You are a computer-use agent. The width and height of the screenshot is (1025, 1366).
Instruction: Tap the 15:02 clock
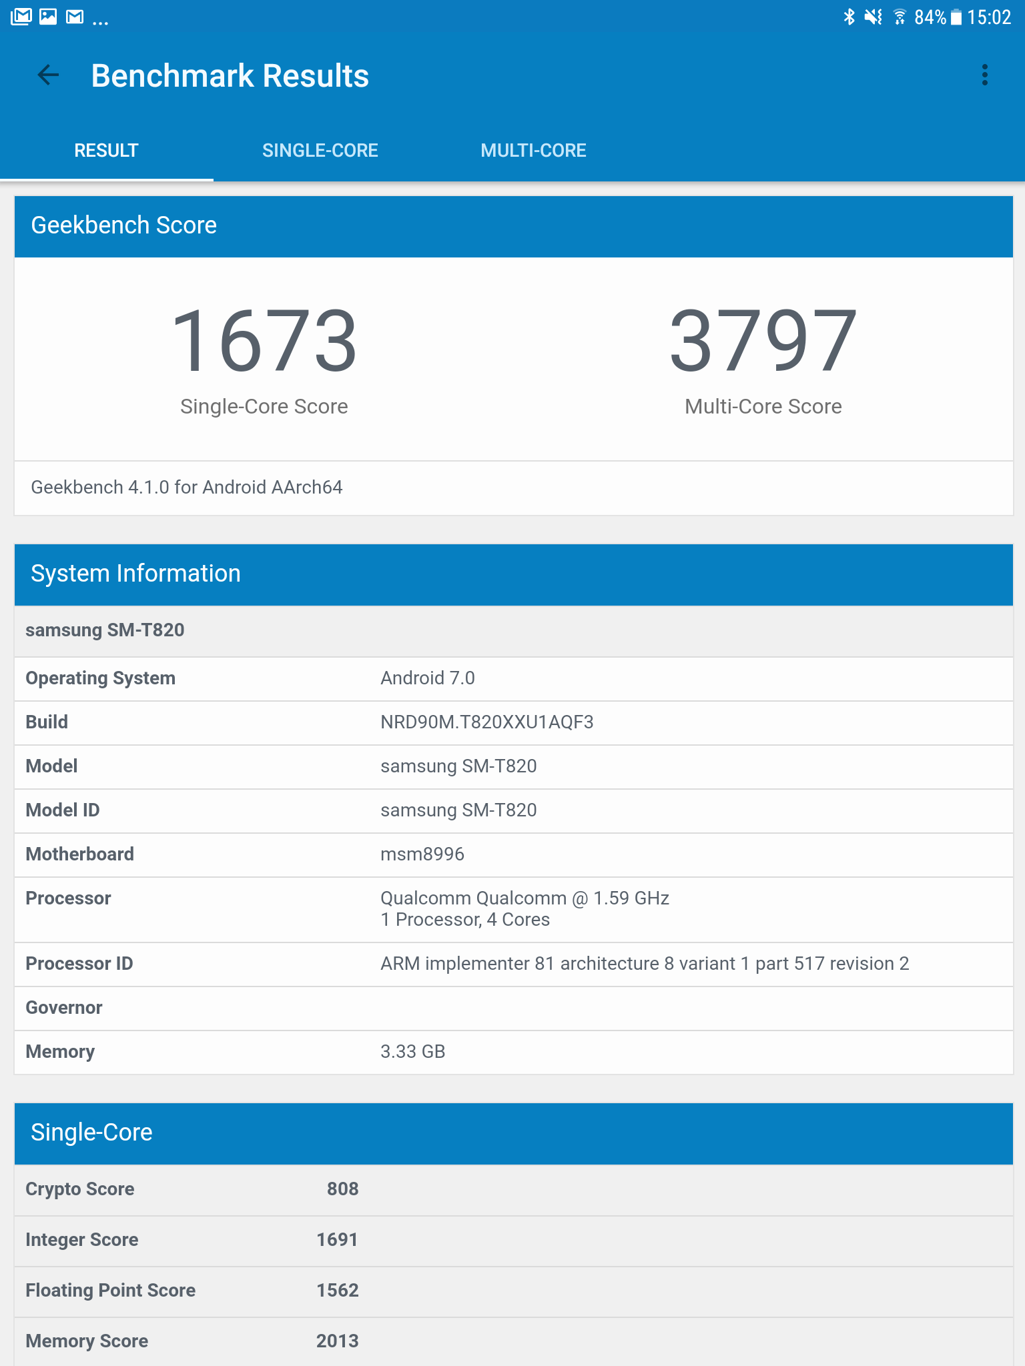point(989,17)
